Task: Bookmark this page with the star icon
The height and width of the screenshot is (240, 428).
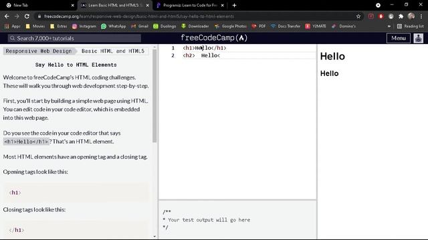Action: click(x=358, y=16)
